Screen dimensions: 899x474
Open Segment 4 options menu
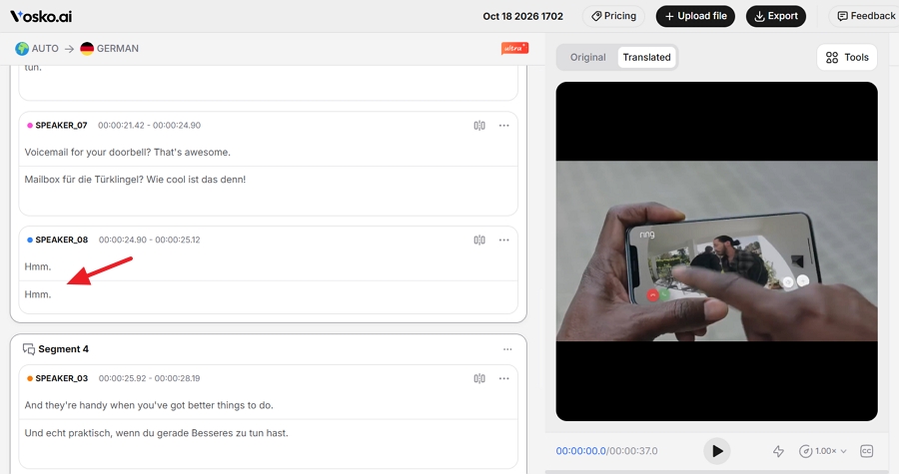(507, 349)
